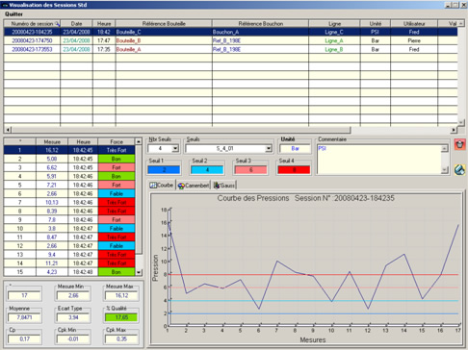Click the Force column header
This screenshot has height=350, width=468.
click(x=117, y=141)
